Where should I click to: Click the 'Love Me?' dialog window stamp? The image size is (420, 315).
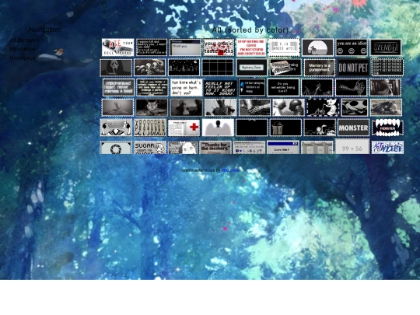(283, 148)
